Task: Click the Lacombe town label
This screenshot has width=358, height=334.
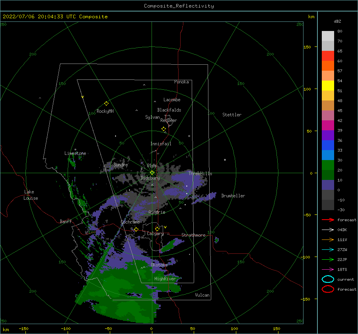Action: (x=172, y=100)
